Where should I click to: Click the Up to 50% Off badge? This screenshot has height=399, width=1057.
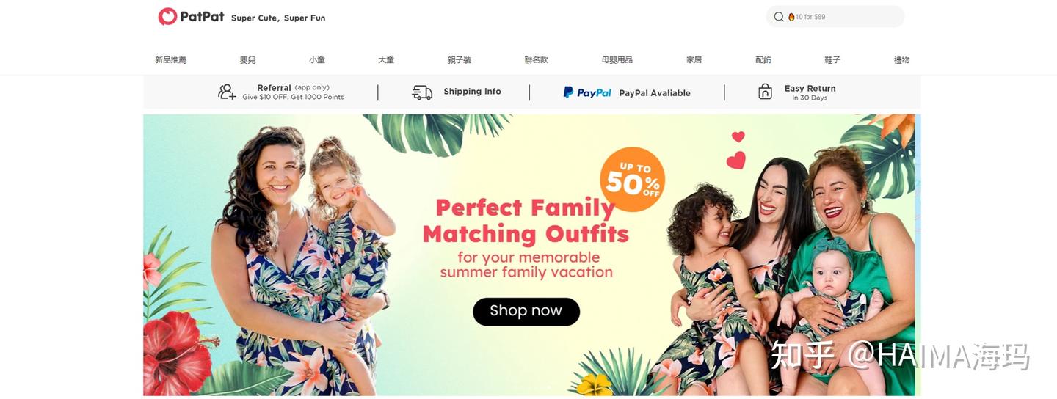tap(632, 180)
